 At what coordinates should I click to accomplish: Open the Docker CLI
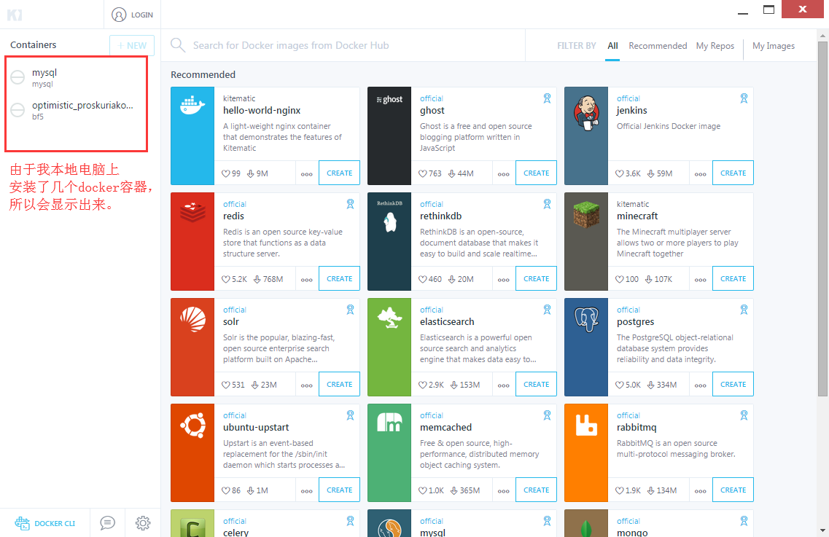point(45,523)
